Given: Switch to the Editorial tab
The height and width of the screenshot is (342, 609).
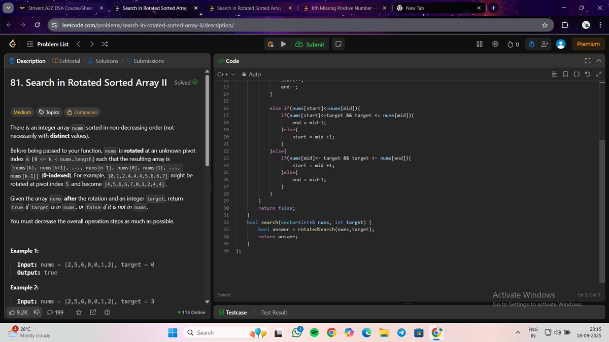Looking at the screenshot, I should tap(66, 61).
